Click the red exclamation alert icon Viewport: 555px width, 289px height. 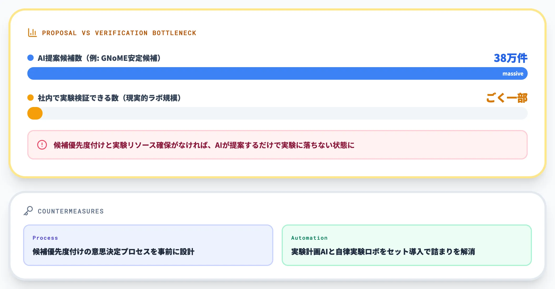(42, 145)
